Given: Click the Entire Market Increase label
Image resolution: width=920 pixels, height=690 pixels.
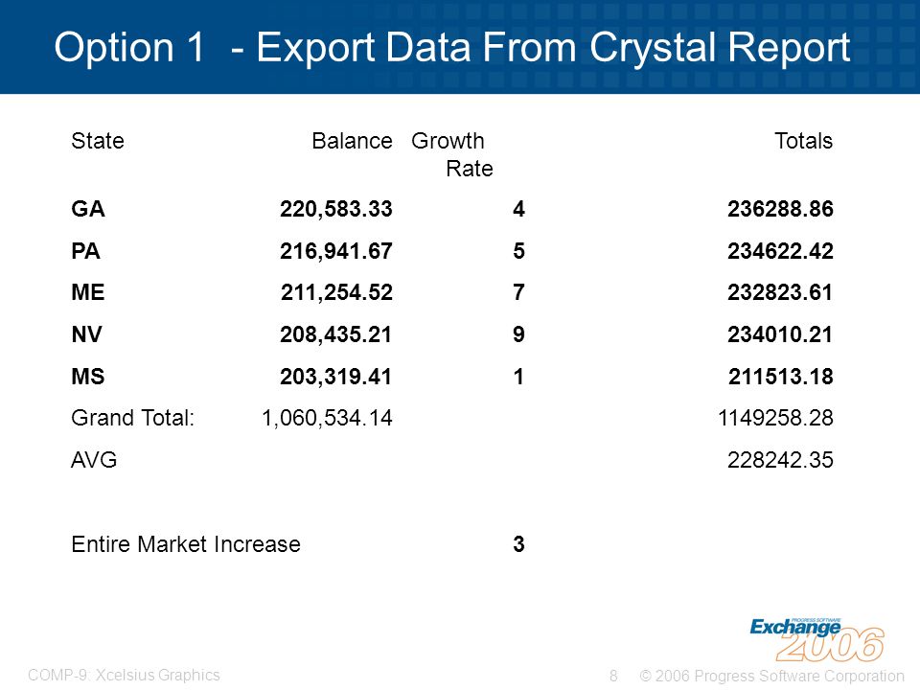Looking at the screenshot, I should pyautogui.click(x=185, y=544).
